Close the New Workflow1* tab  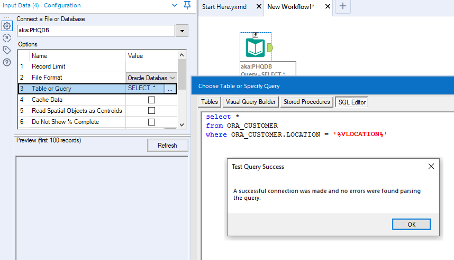pos(328,6)
